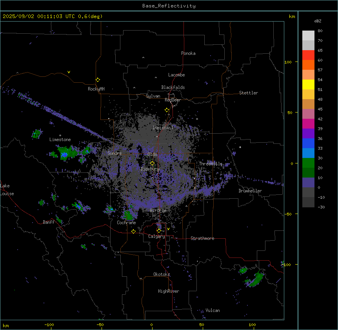This screenshot has width=338, height=330.
Task: Click the green echo cell northwest of Limestone
Action: click(36, 134)
